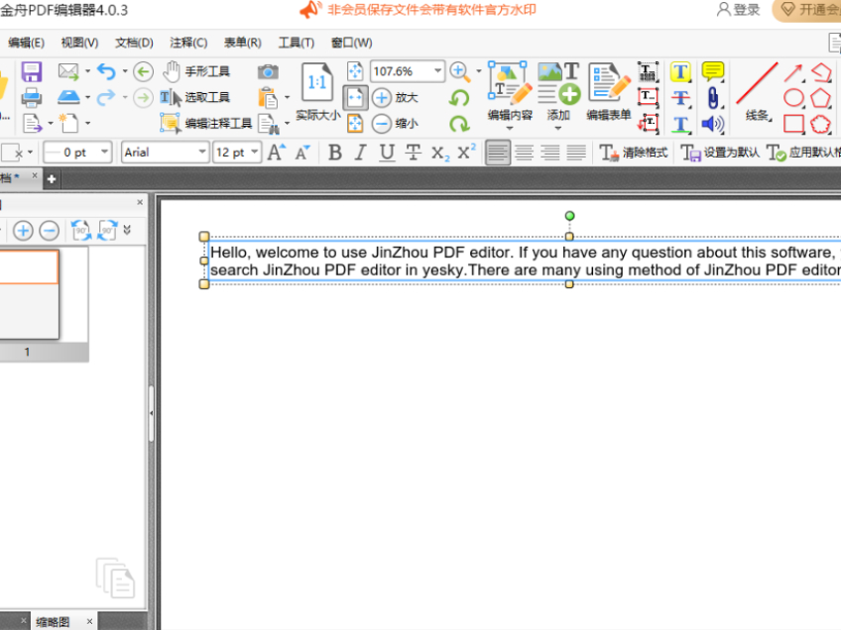This screenshot has height=630, width=841.
Task: Open the Edit (编辑) menu
Action: [26, 43]
